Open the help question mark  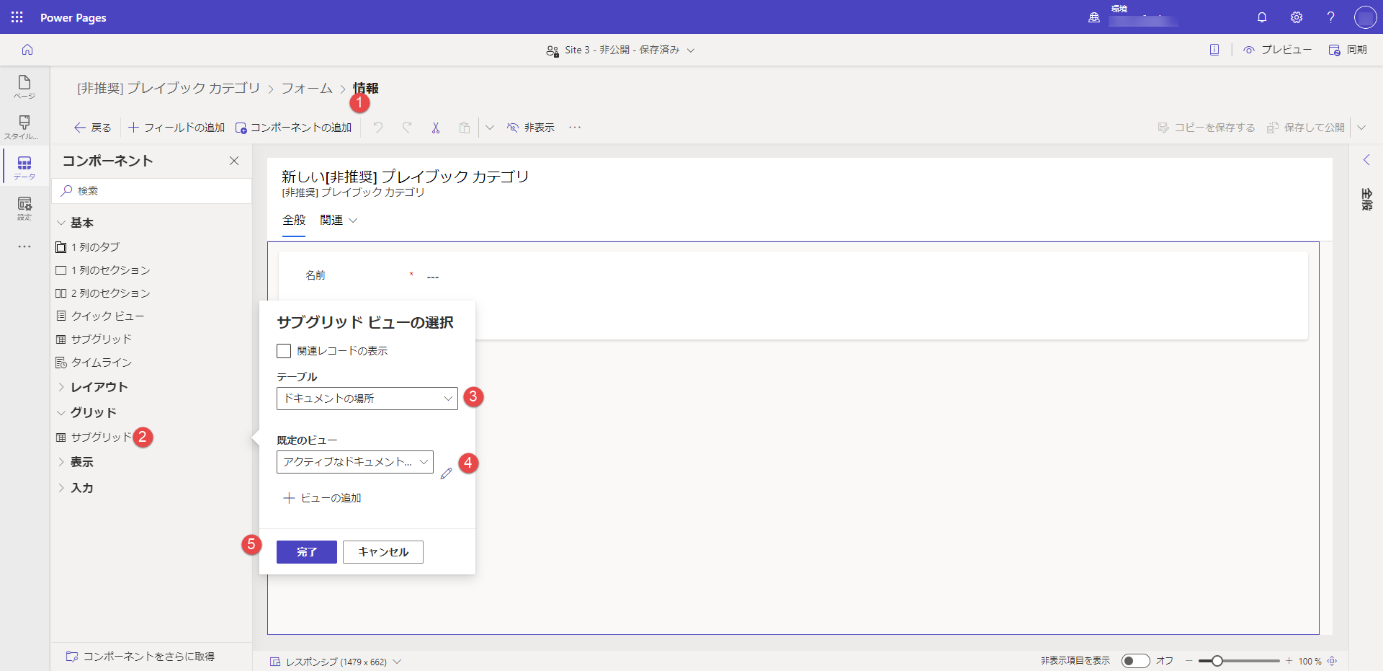coord(1331,17)
